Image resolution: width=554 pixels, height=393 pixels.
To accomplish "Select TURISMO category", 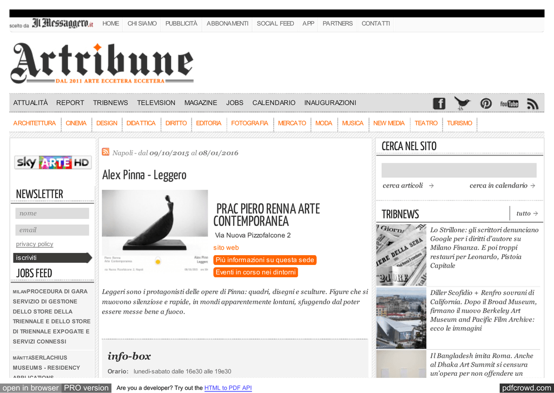I will click(x=459, y=123).
